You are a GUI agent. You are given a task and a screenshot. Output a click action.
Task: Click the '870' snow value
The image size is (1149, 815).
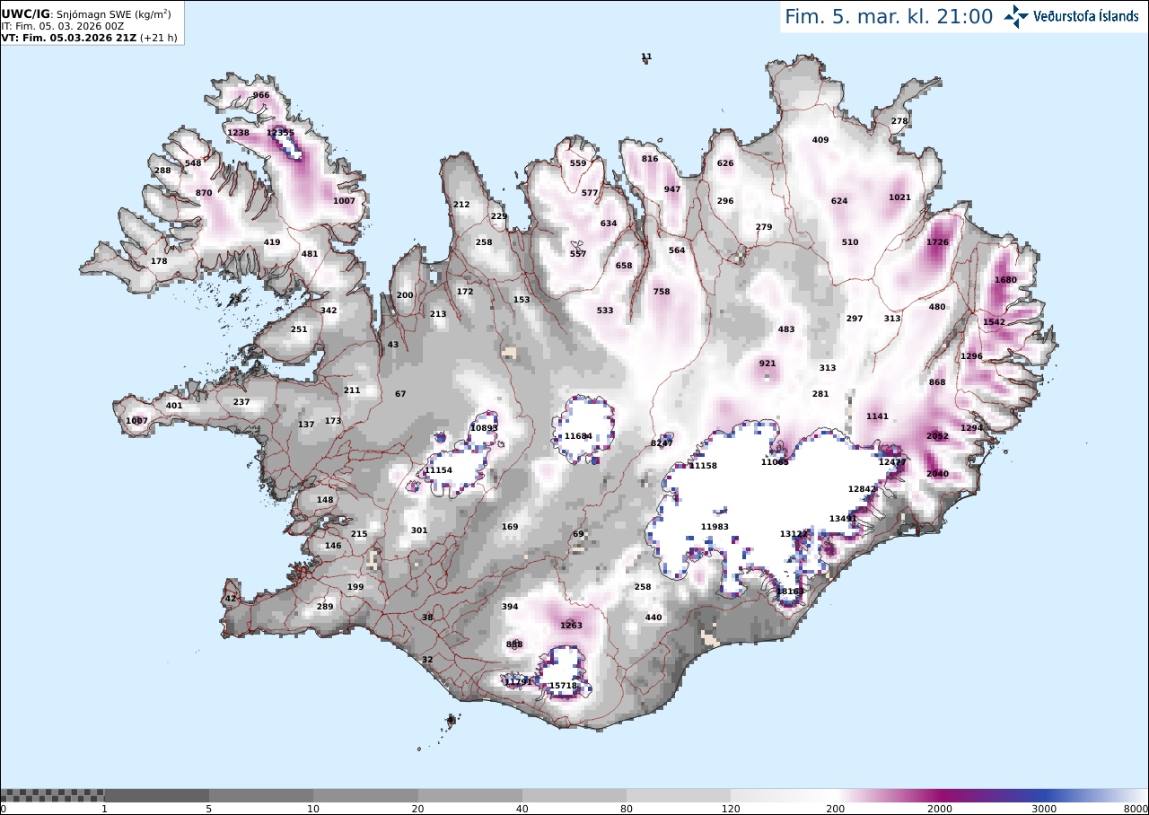204,193
